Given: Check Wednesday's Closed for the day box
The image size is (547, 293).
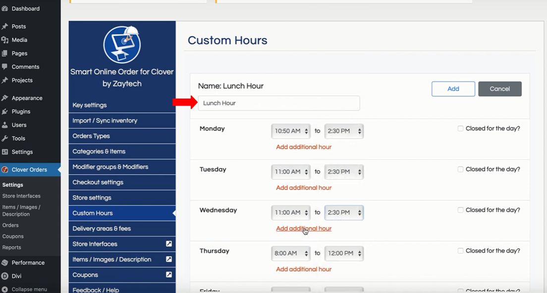Looking at the screenshot, I should coord(460,210).
